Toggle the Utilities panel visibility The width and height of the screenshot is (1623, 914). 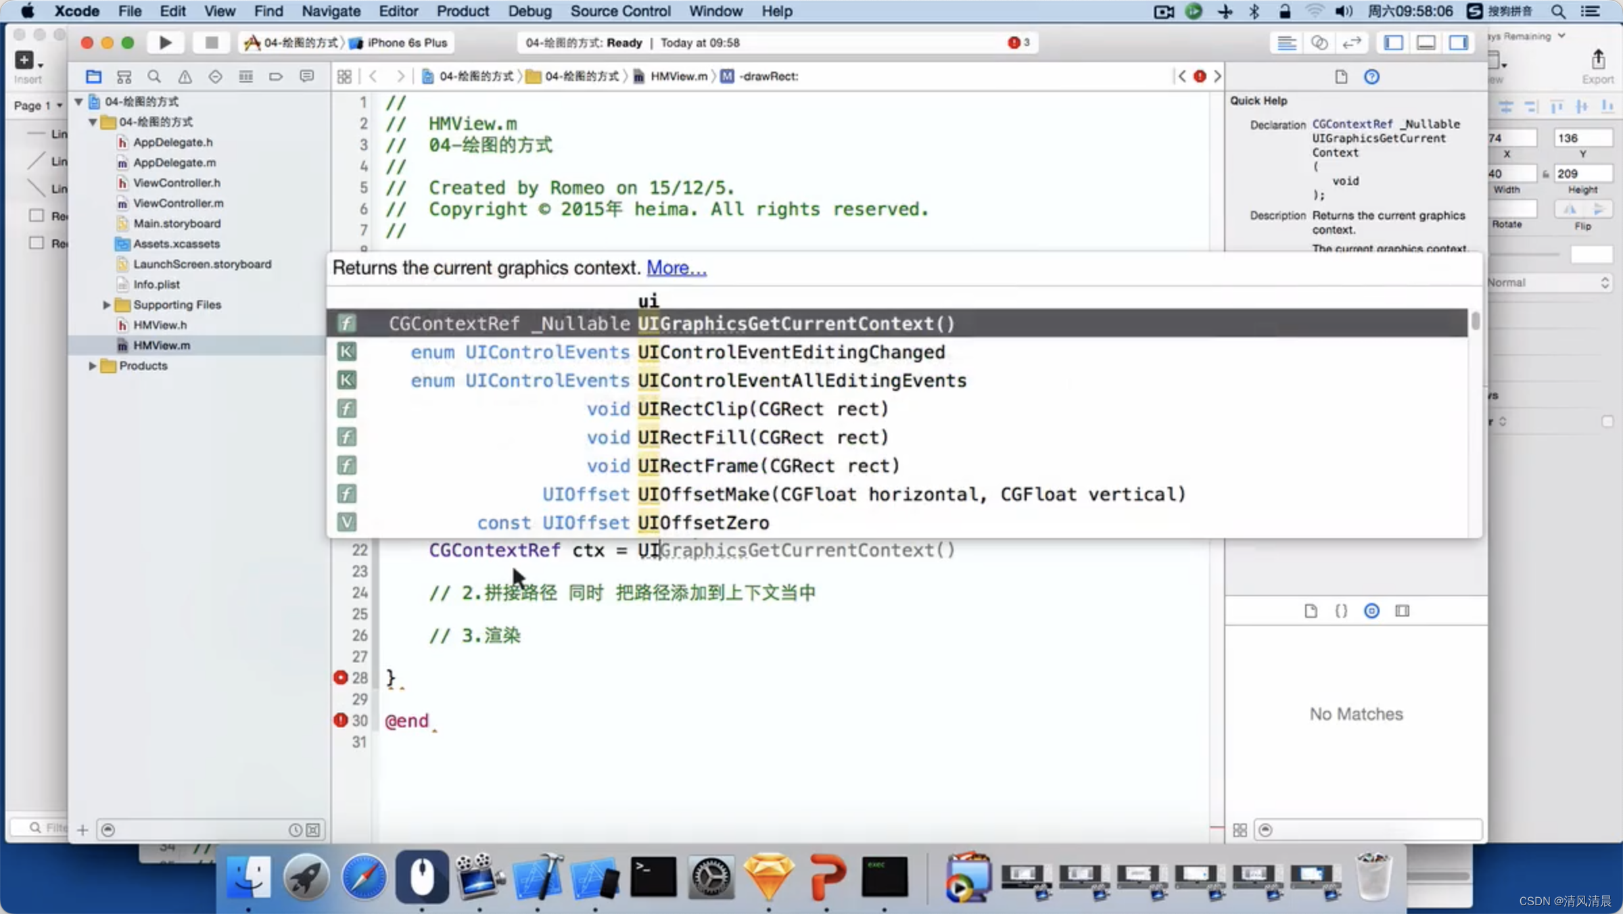pyautogui.click(x=1458, y=43)
